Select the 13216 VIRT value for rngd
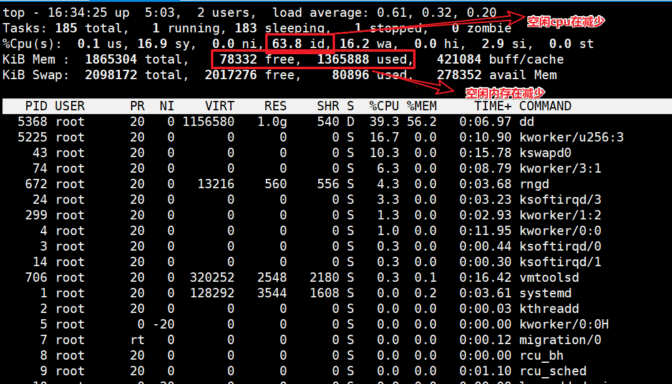 tap(215, 185)
